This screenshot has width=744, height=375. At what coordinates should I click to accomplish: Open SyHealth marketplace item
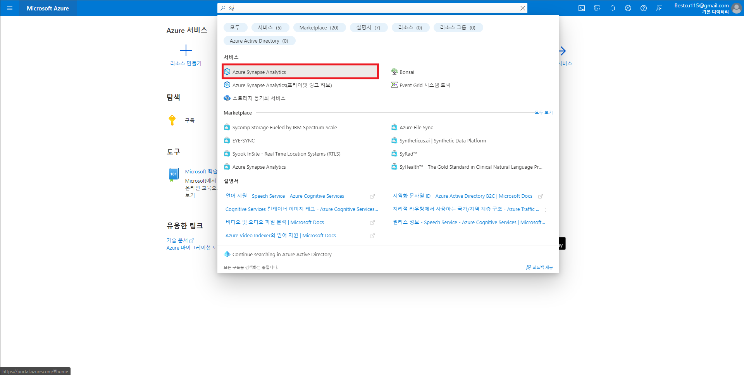pos(471,167)
